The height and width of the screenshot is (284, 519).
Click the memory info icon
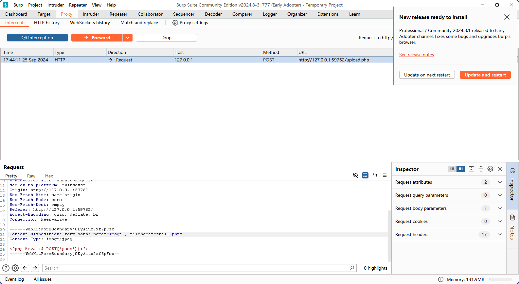click(x=441, y=279)
